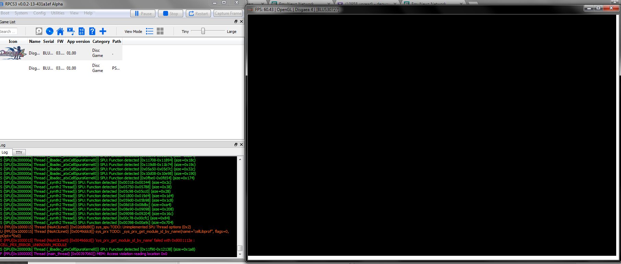Click the binary 1001 game data icon

tap(82, 32)
